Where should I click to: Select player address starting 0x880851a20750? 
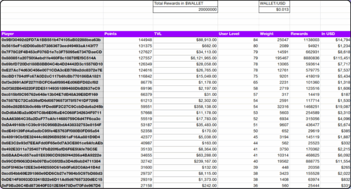(52, 58)
